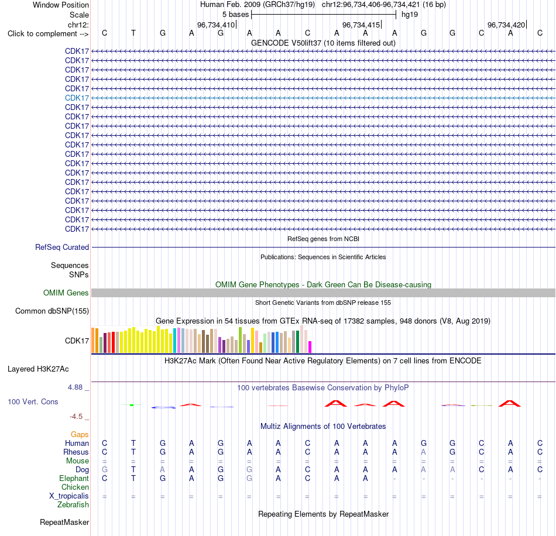Click the hg19 label beside scale bar

click(410, 15)
